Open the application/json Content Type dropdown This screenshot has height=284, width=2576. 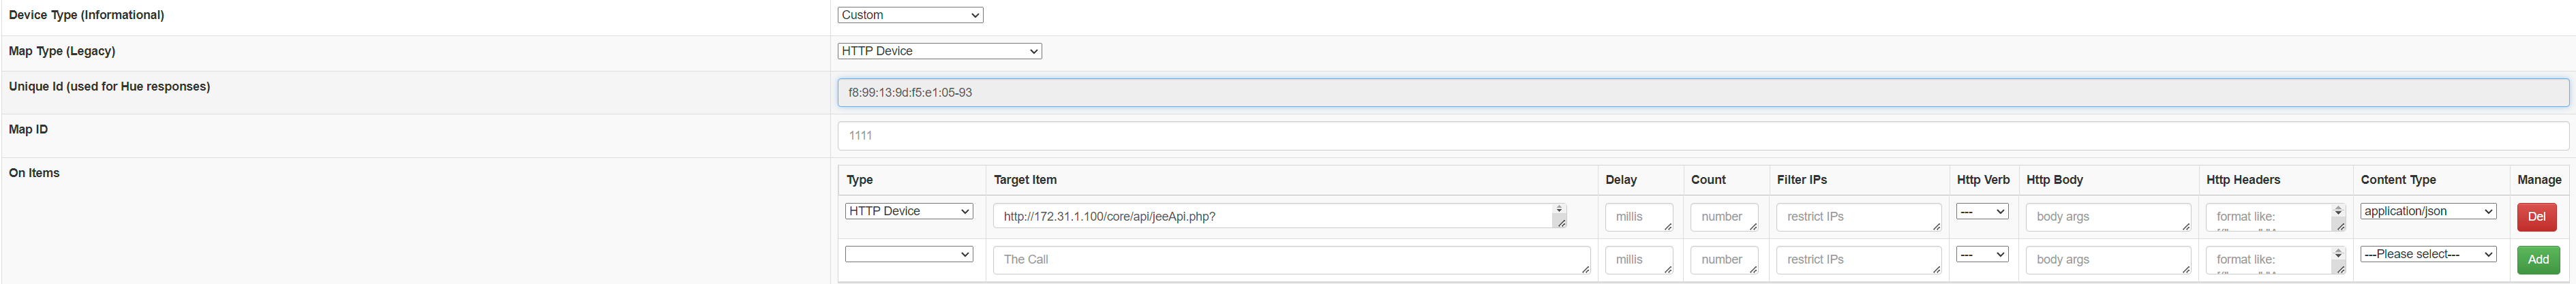tap(2428, 211)
